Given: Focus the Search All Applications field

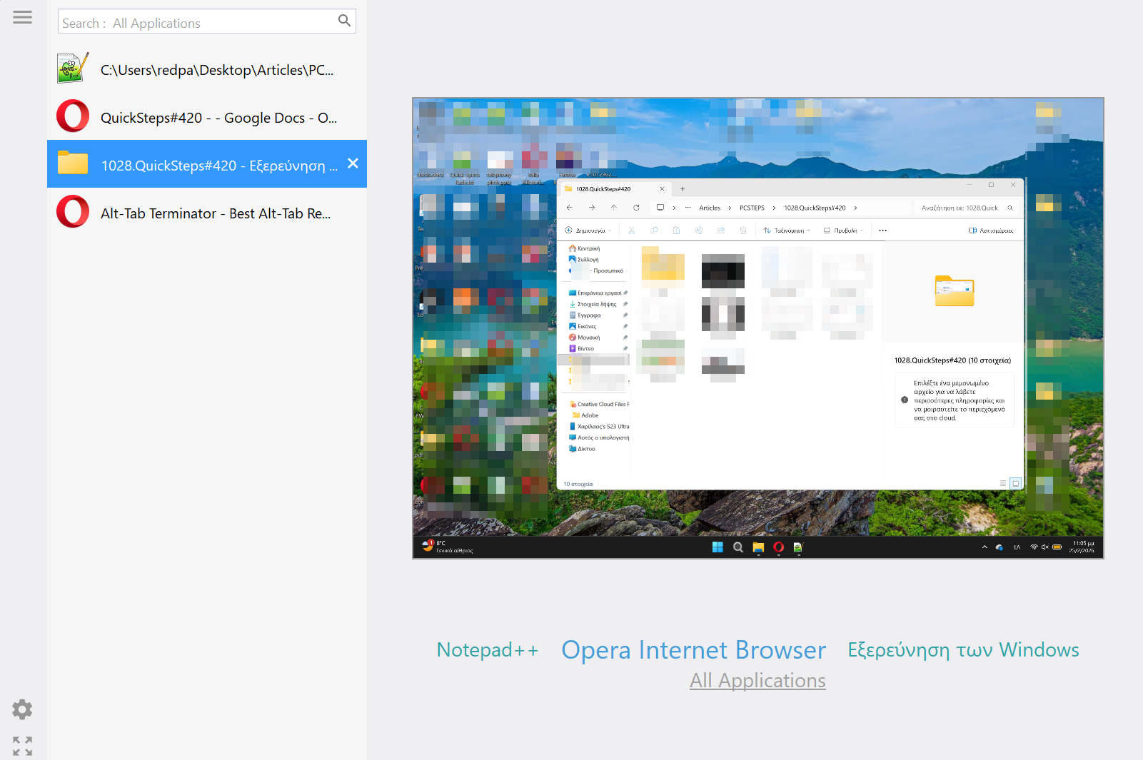Looking at the screenshot, I should click(x=196, y=23).
